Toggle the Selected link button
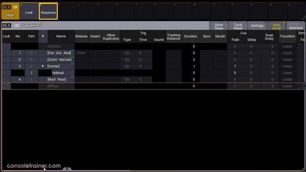The image size is (306, 172). click(295, 26)
